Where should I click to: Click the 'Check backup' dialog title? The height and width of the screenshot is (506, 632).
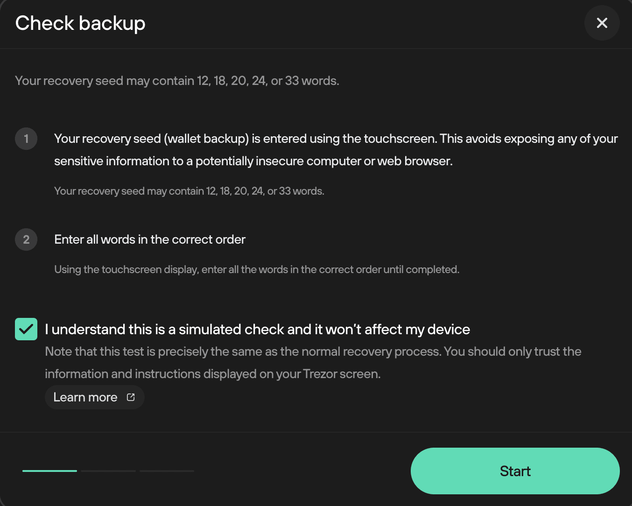[80, 23]
